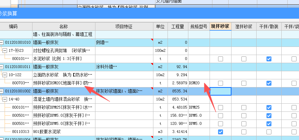
Task: Click DPM5.0 specification in the 156.83 row
Action: tap(199, 115)
